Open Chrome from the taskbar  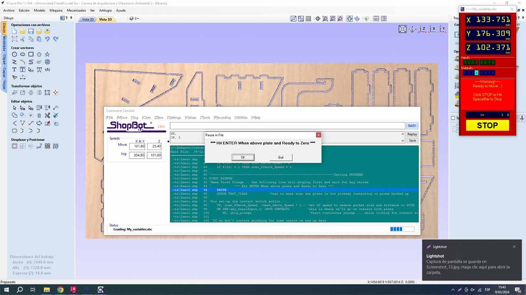point(60,290)
